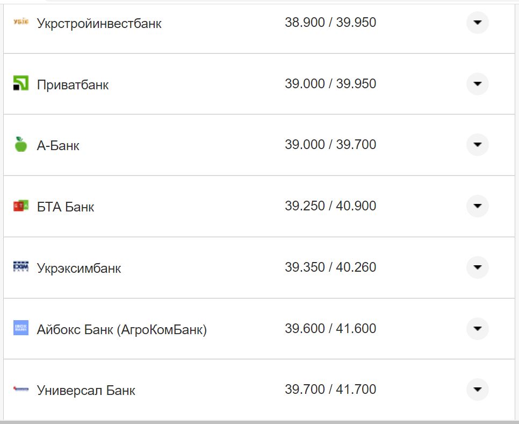Expand the А-Банк dropdown arrow
The height and width of the screenshot is (424, 519).
(477, 145)
